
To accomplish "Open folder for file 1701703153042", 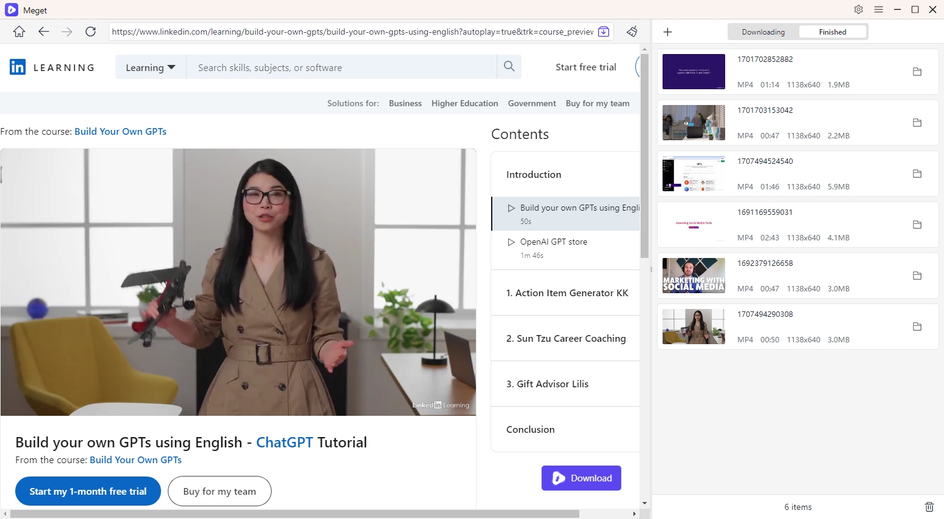I will 917,123.
